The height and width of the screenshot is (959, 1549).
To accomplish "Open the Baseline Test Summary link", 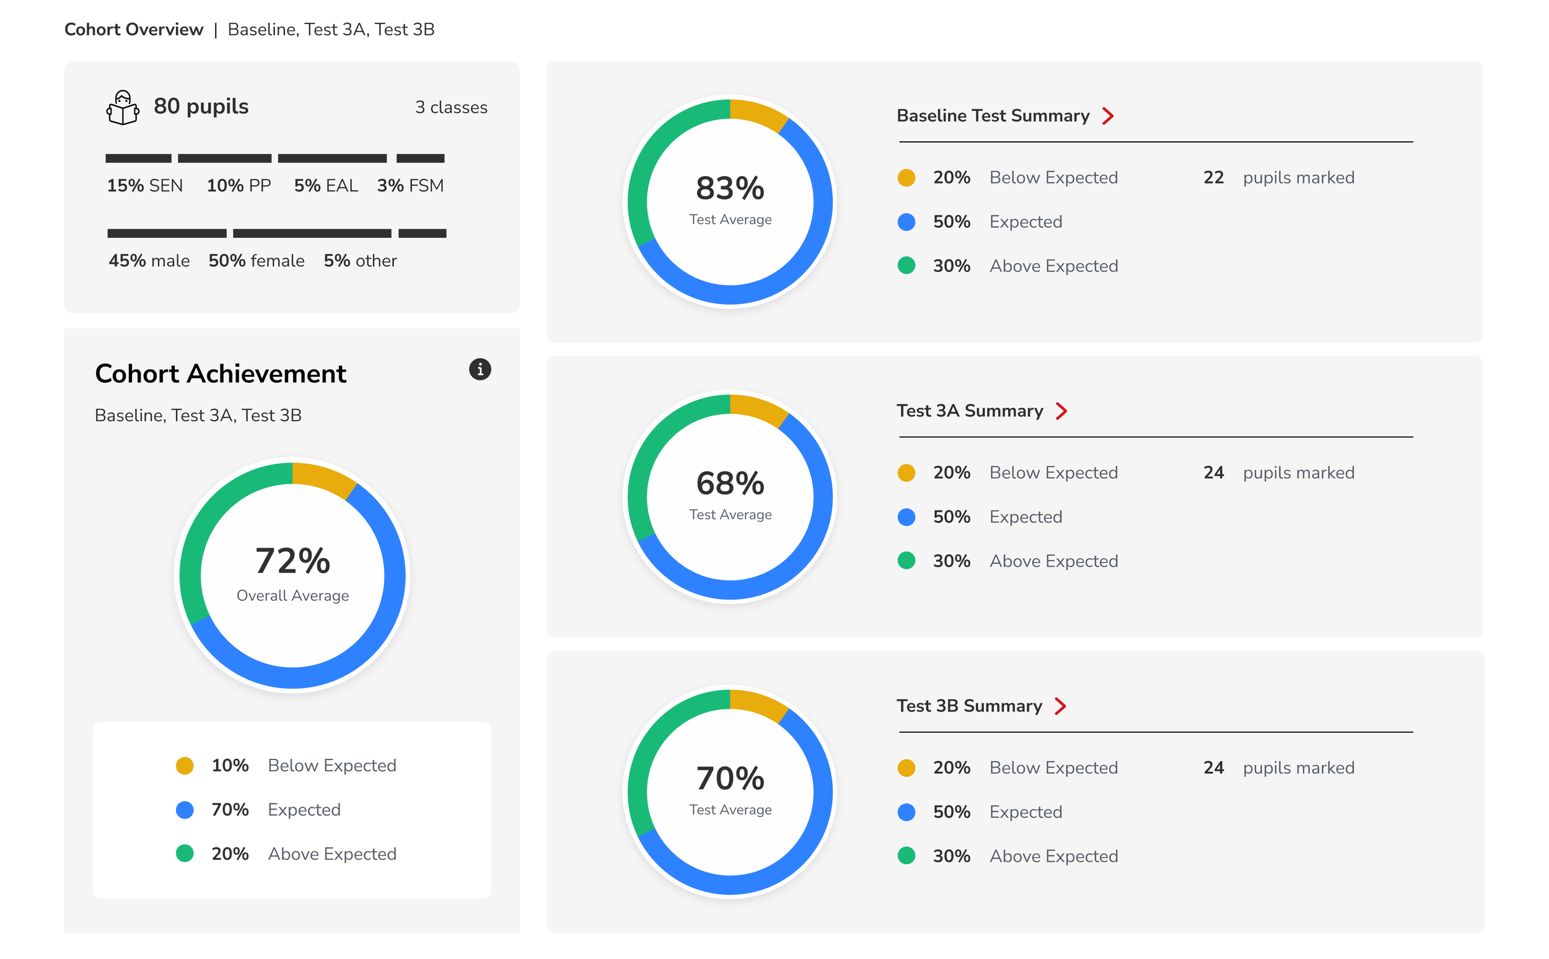I will click(x=992, y=116).
